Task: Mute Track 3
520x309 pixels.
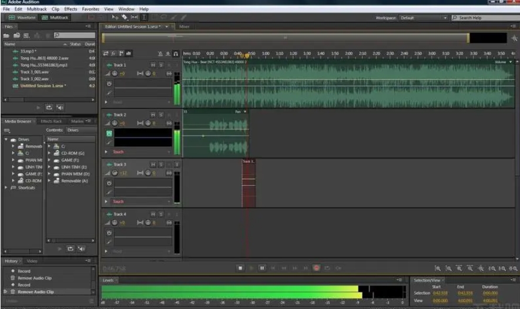Action: [x=153, y=164]
